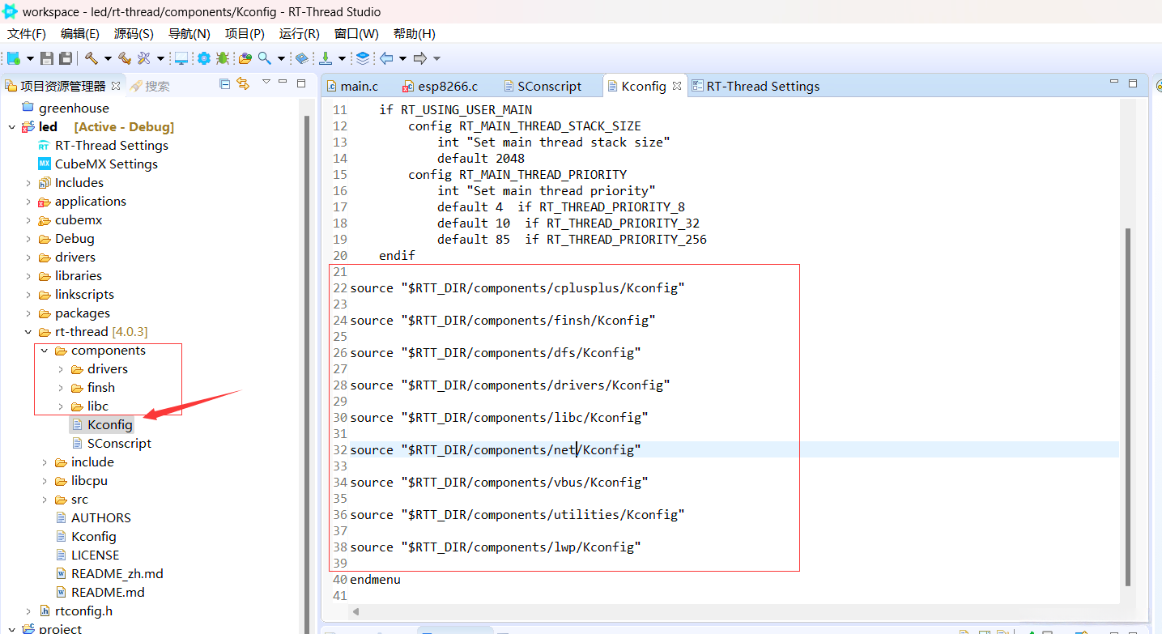Navigate forward with the right arrow icon
This screenshot has height=634, width=1162.
(419, 58)
